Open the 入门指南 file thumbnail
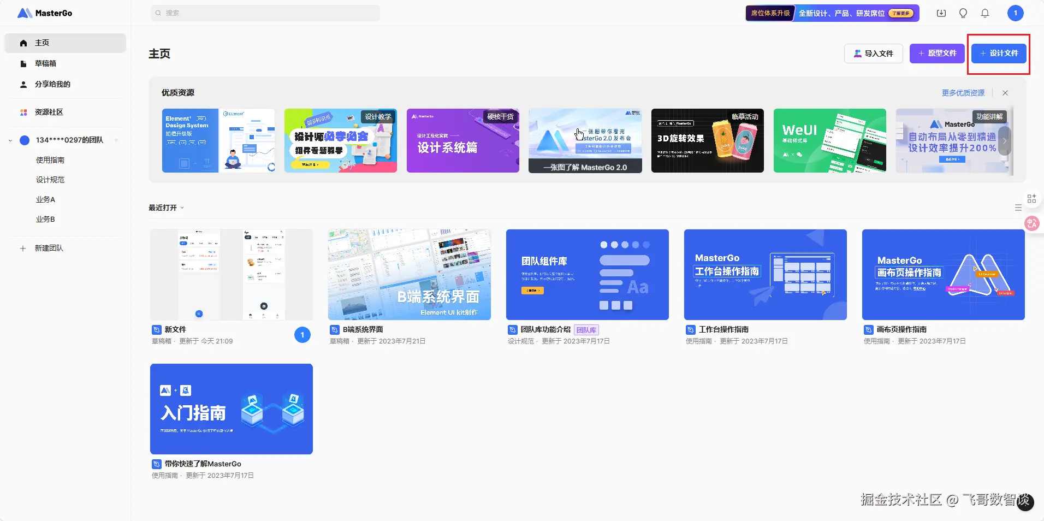 [x=232, y=409]
